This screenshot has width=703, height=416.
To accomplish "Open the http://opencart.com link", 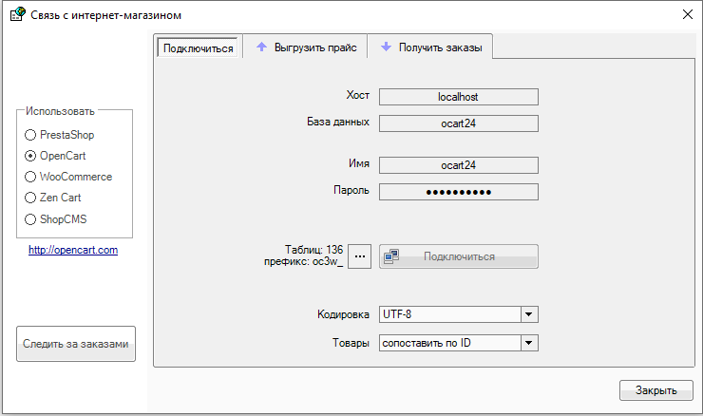I will click(73, 250).
